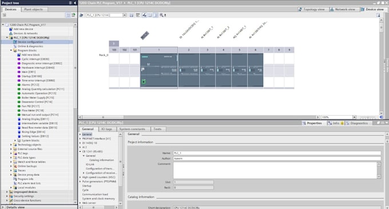Open Main [OB1] block

pos(28,72)
